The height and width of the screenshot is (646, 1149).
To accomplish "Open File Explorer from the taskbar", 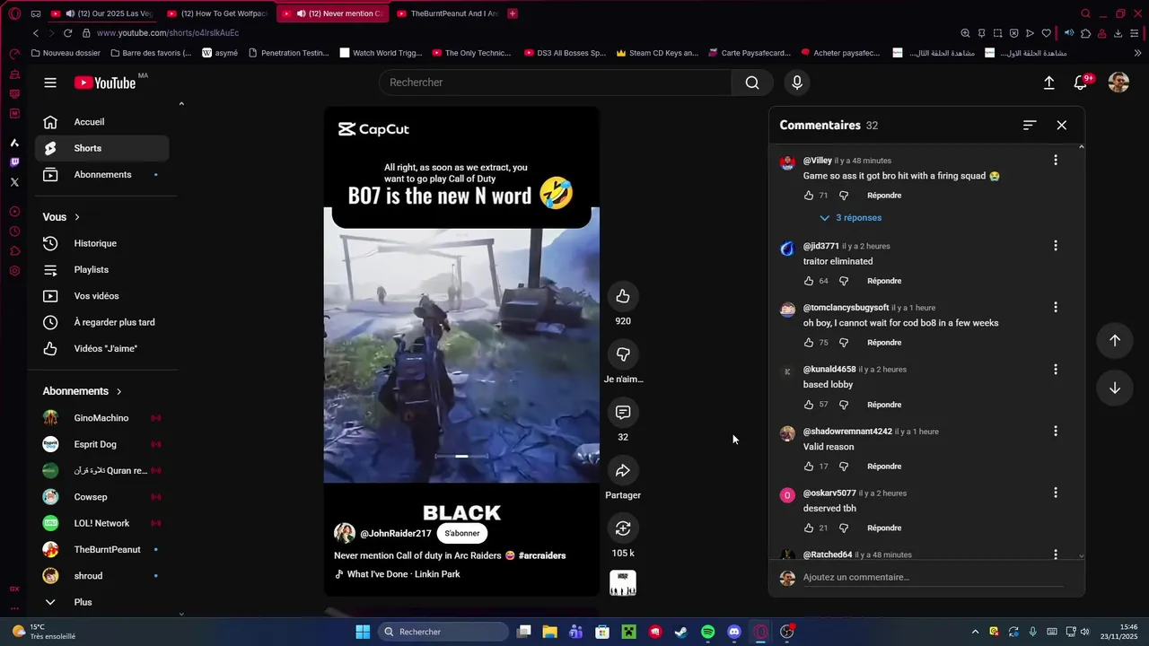I will coord(549,632).
